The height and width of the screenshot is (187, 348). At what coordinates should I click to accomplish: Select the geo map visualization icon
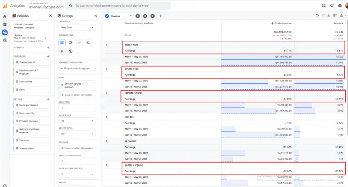(x=71, y=51)
